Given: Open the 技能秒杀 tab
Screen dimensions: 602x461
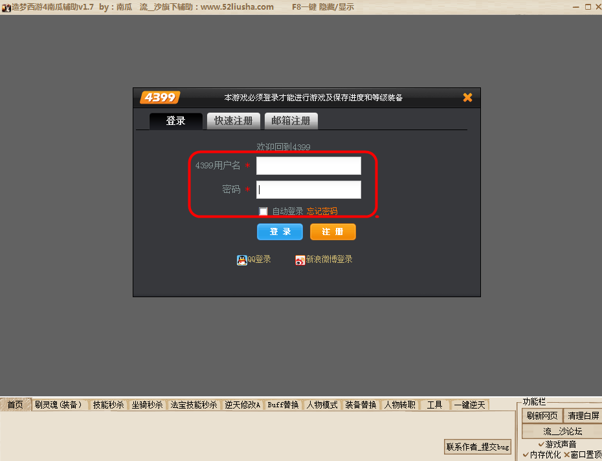Looking at the screenshot, I should [x=108, y=405].
